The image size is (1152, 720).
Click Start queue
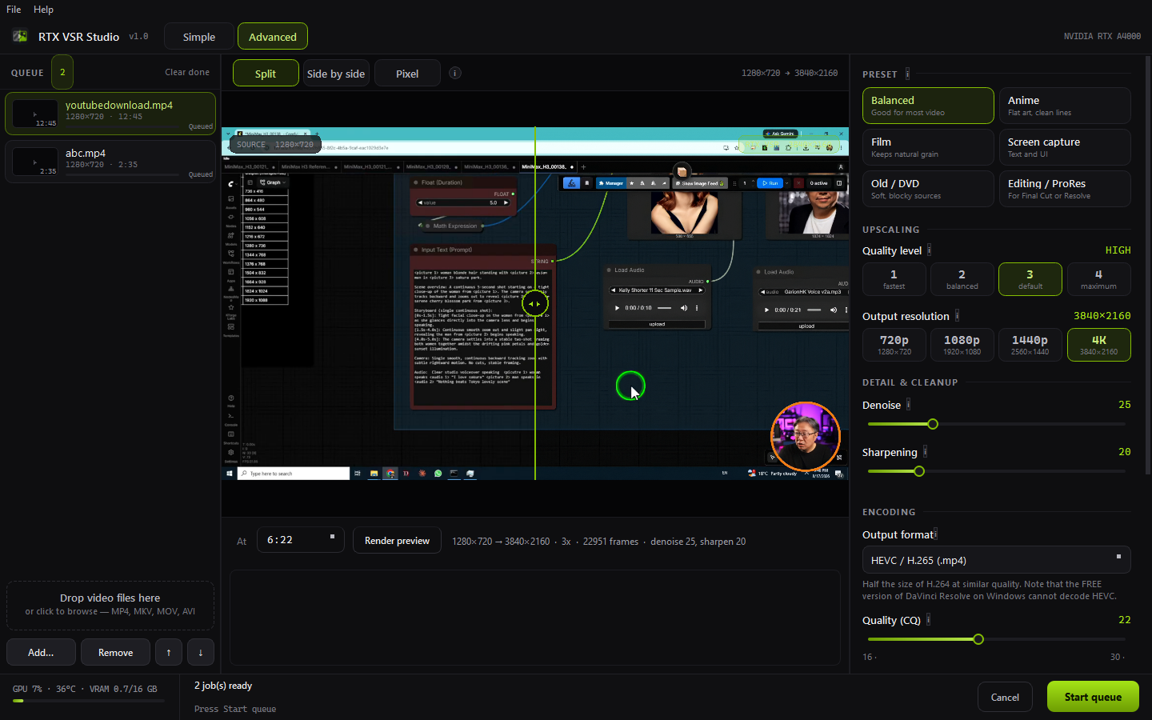1093,697
